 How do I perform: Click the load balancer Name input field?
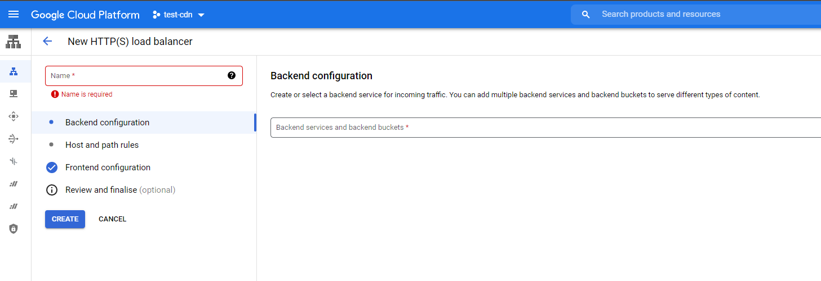pyautogui.click(x=135, y=76)
